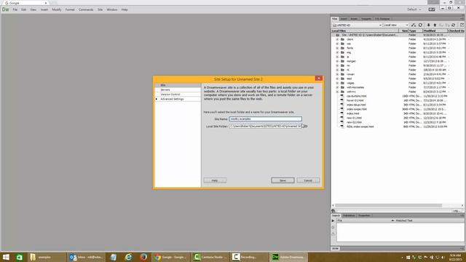
Task: Click the workspace layout icon near Default
Action: [x=432, y=9]
